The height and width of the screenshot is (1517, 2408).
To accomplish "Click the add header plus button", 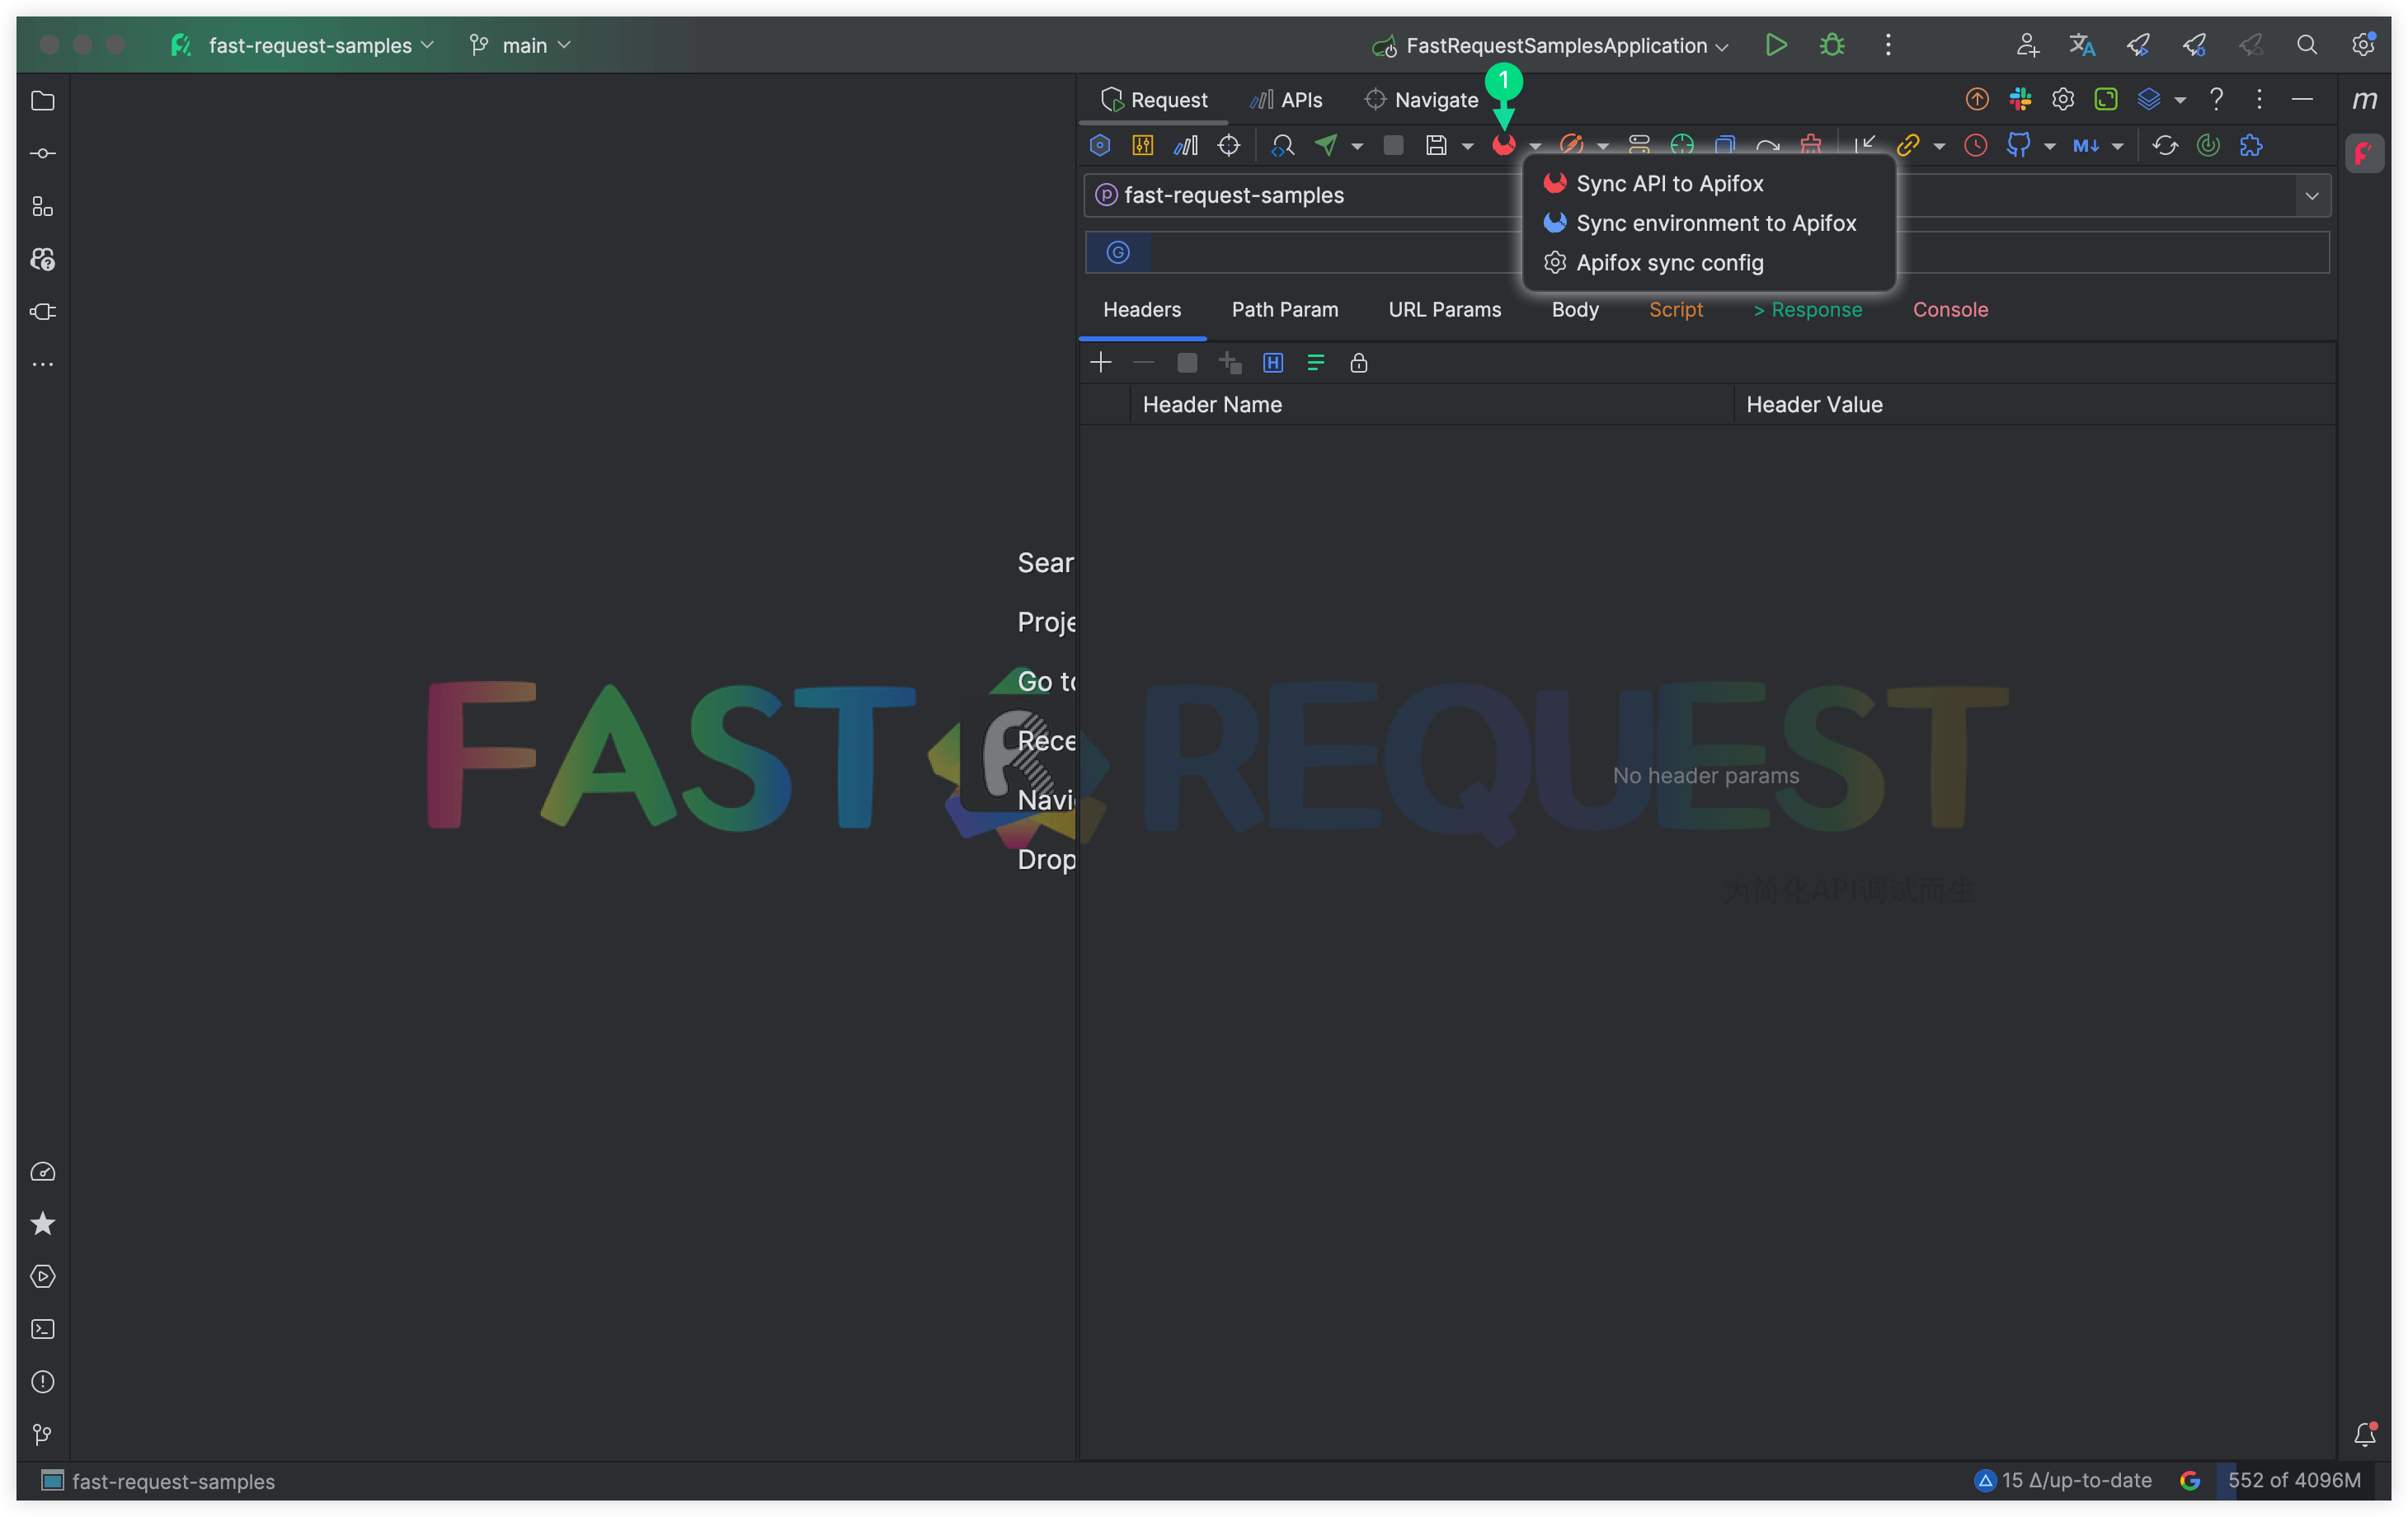I will tap(1100, 363).
